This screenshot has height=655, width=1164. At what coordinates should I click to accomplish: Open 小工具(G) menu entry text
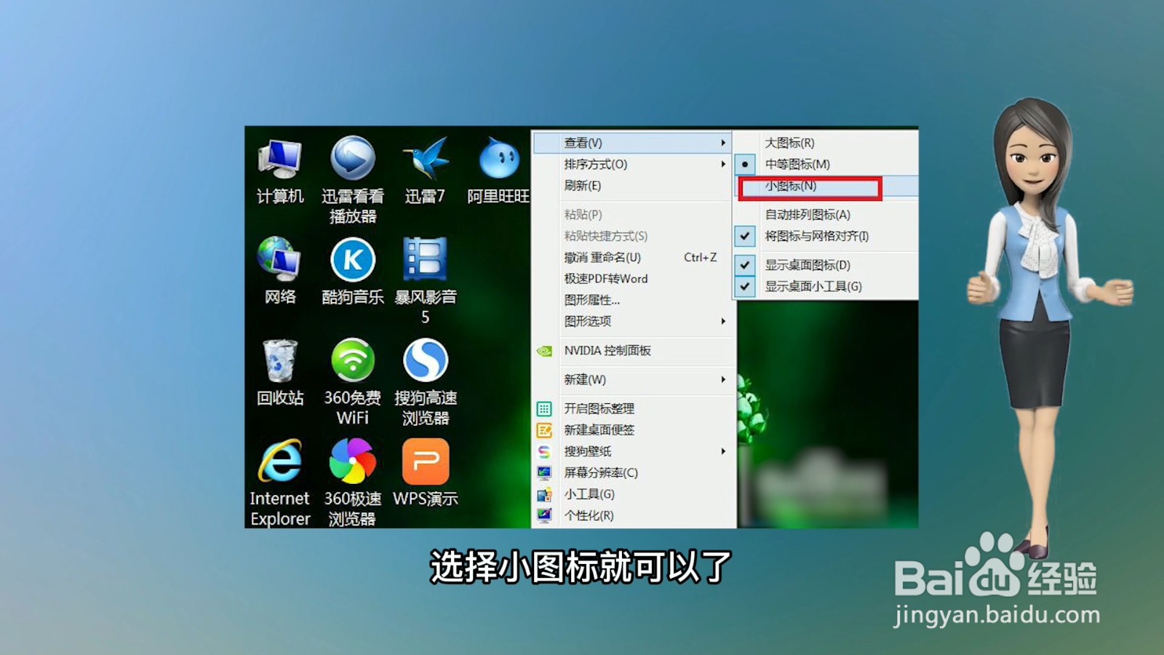[589, 494]
